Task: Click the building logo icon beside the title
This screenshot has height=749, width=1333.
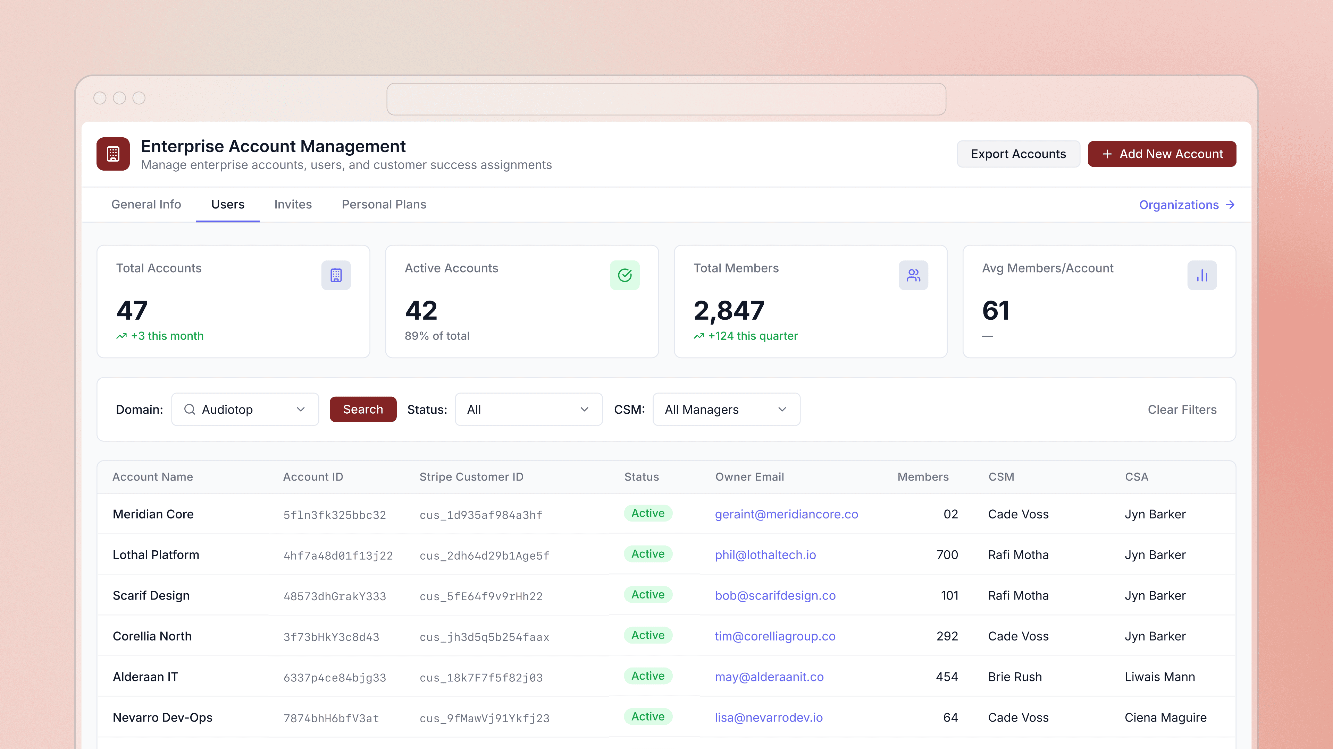Action: pyautogui.click(x=113, y=154)
